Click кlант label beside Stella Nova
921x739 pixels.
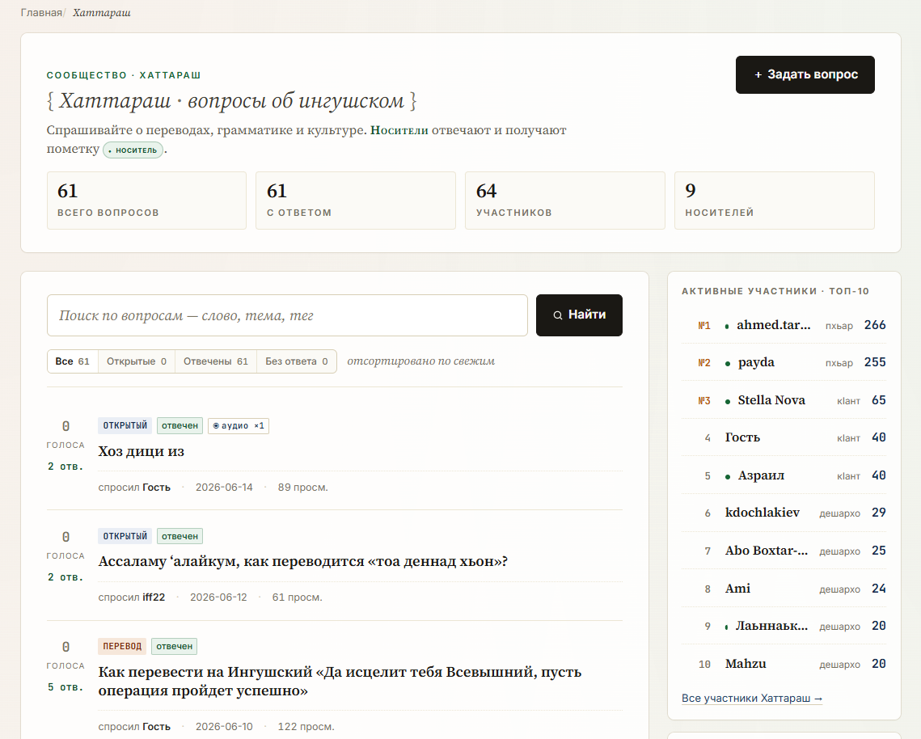[x=848, y=401]
